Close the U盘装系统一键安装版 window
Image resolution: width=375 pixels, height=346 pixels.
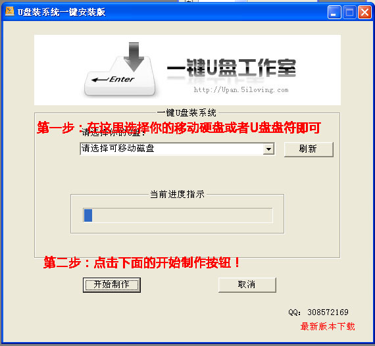click(364, 12)
